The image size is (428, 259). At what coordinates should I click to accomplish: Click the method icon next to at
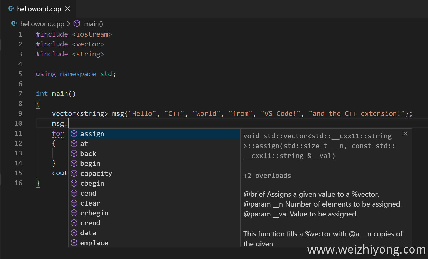click(x=74, y=144)
